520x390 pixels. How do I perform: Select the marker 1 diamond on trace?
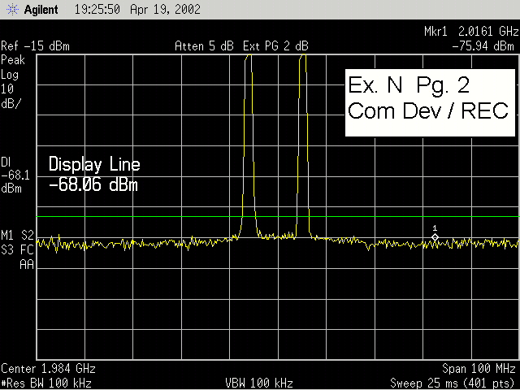tap(435, 236)
